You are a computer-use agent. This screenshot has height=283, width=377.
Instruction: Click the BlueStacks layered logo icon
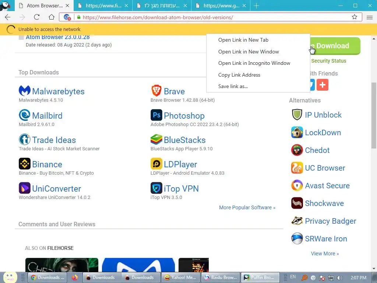[156, 139]
